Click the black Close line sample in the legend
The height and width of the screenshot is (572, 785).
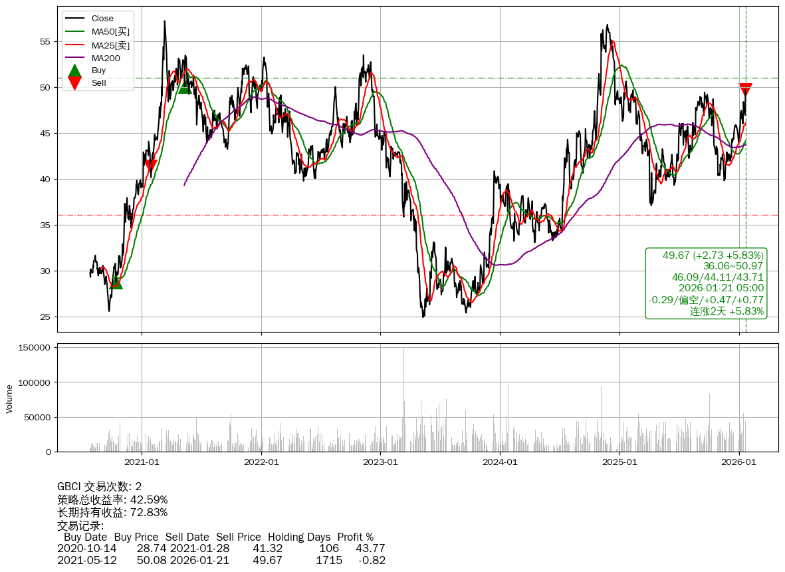pos(75,19)
